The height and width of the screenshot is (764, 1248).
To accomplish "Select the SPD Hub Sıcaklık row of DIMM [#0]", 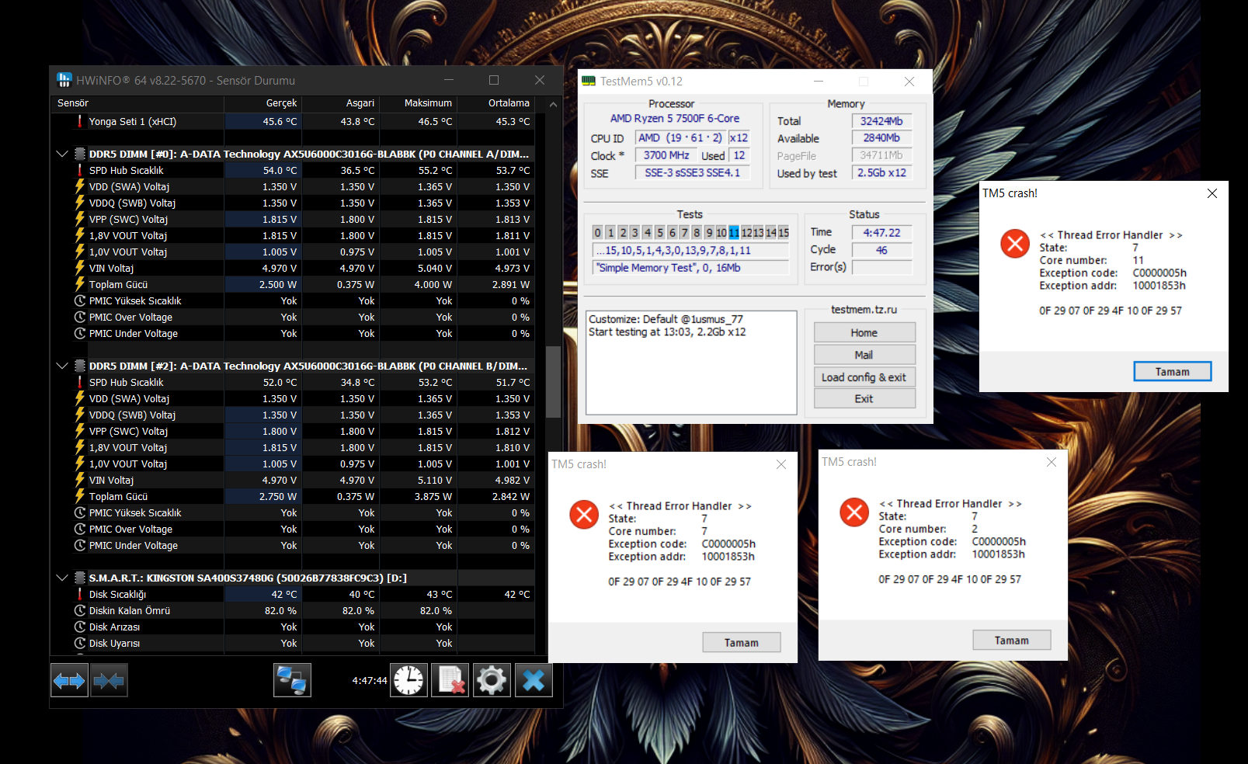I will (x=292, y=170).
